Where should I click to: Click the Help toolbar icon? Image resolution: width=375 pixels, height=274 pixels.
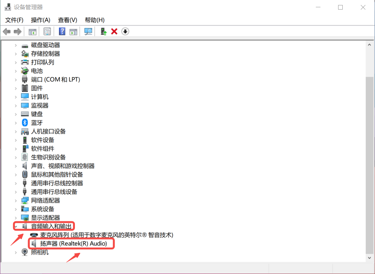pos(62,31)
